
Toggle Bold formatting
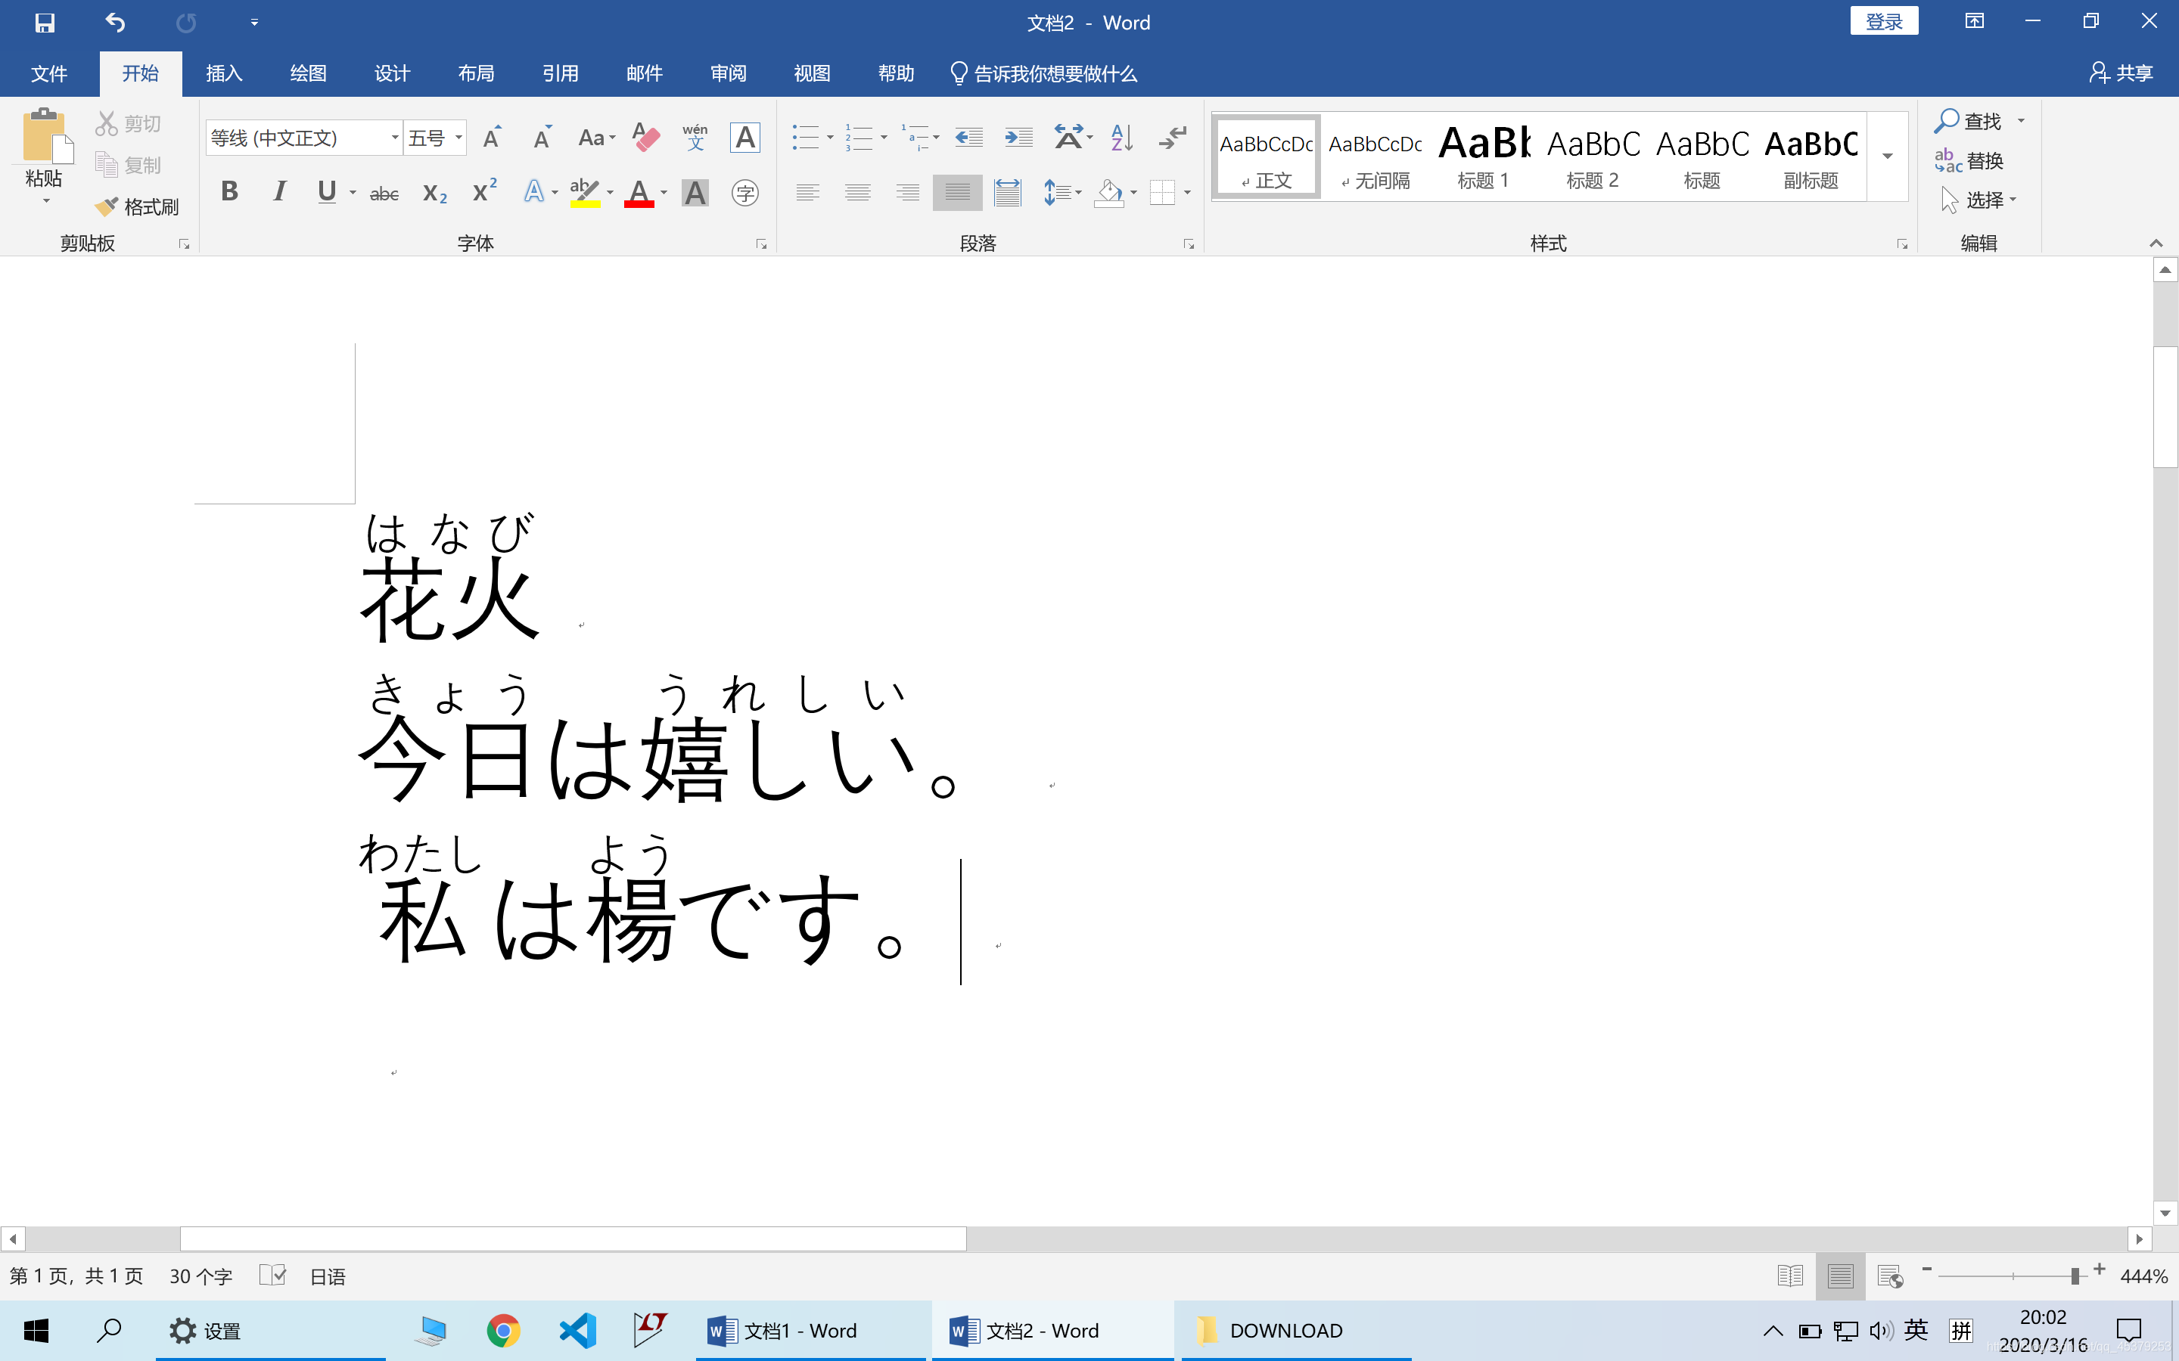pos(229,192)
